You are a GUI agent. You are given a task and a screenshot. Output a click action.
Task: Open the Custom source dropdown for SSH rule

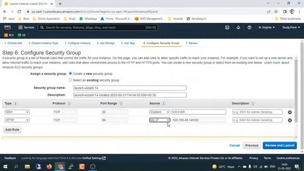click(x=160, y=112)
